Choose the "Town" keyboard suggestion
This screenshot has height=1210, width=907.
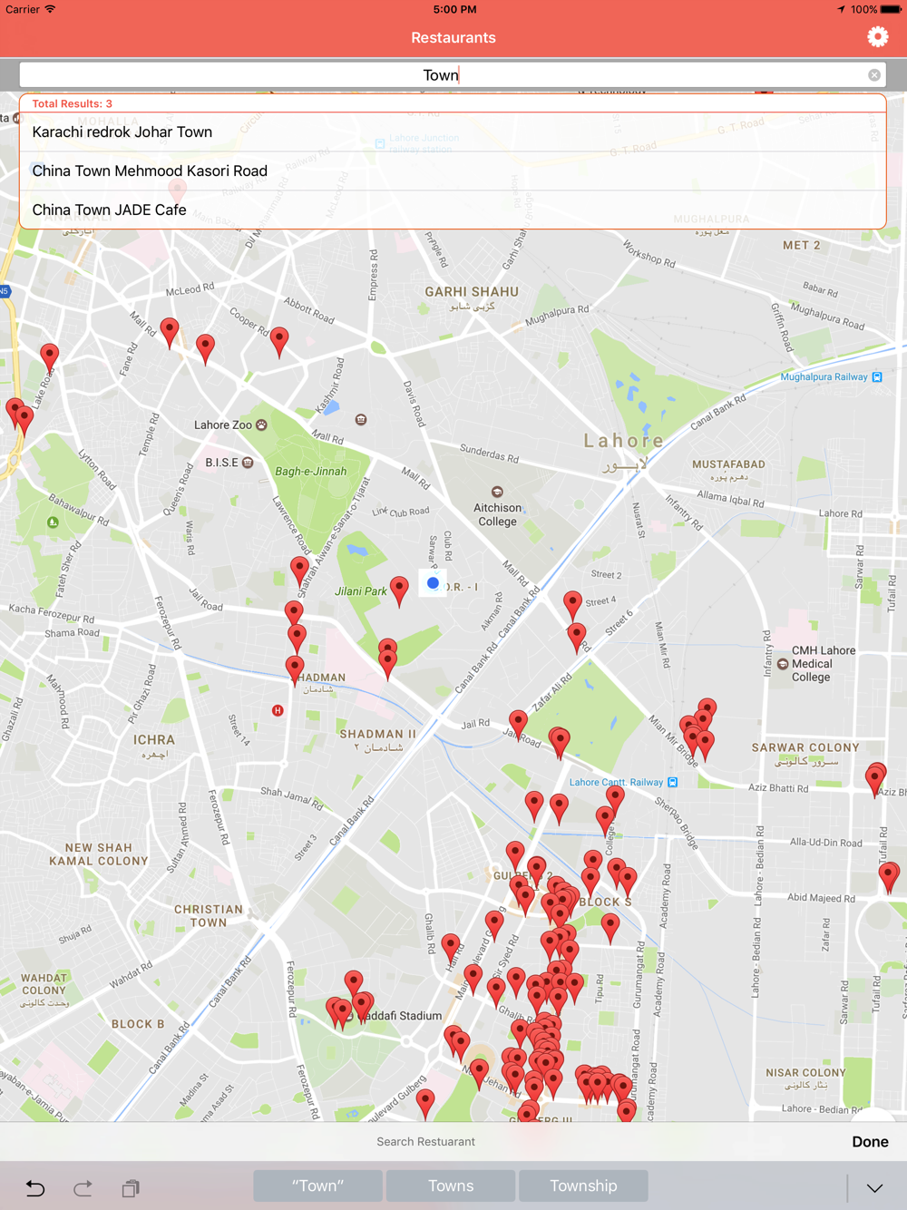[317, 1186]
